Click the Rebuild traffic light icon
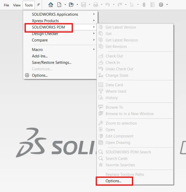 click(144, 5)
